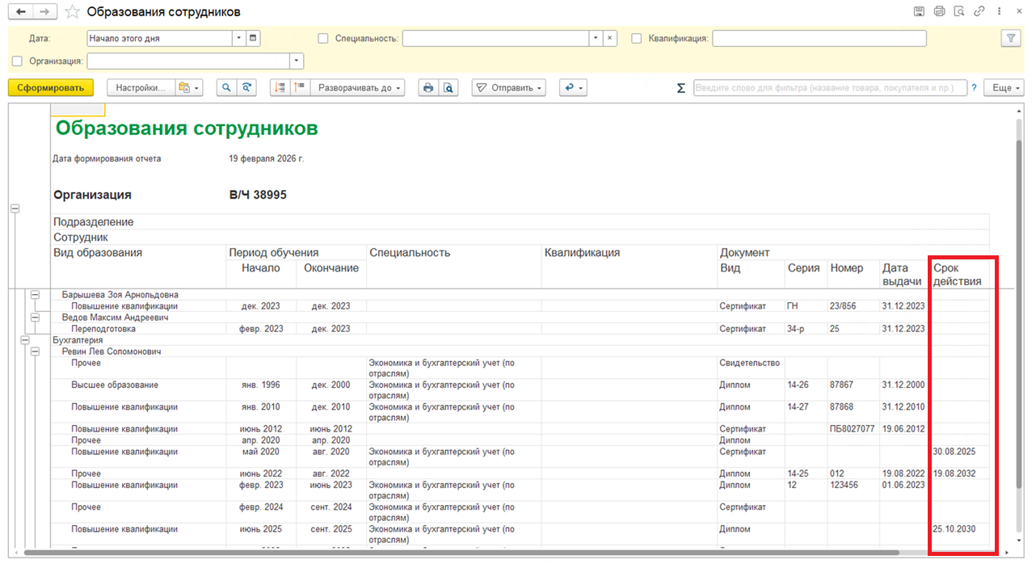This screenshot has height=564, width=1036.
Task: Open the Разворачивать до dropdown
Action: click(358, 88)
